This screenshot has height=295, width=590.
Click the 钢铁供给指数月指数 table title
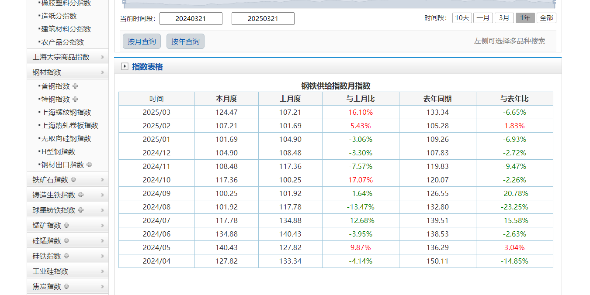[336, 86]
